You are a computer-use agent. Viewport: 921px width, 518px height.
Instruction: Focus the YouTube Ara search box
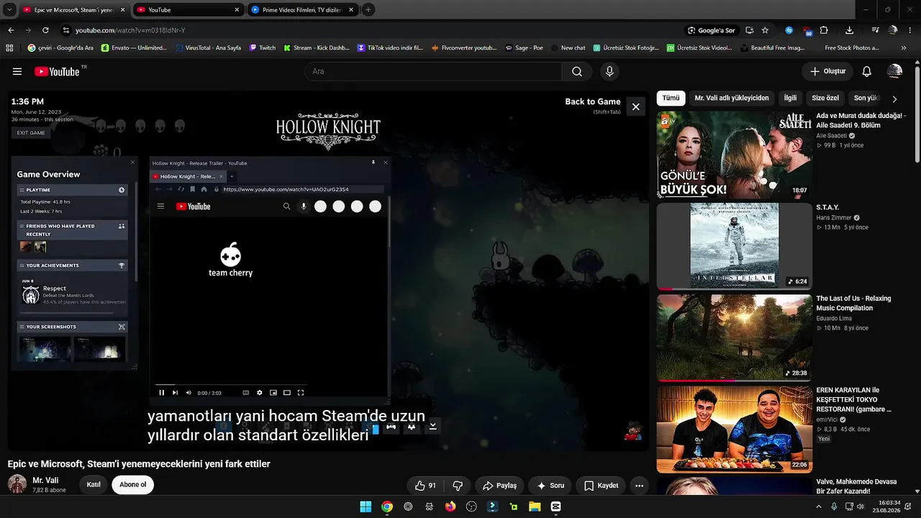433,71
